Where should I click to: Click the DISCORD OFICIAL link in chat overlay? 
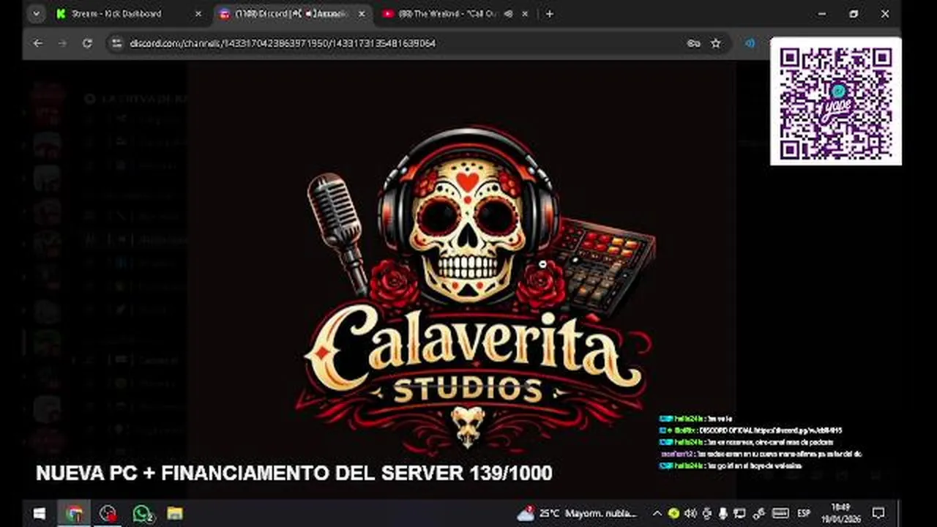point(769,430)
